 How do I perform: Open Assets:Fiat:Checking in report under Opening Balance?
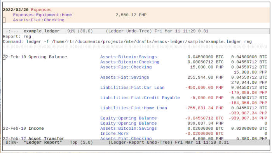pos(126,67)
